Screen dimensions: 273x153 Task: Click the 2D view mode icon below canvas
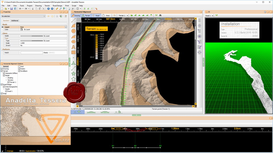point(78,112)
